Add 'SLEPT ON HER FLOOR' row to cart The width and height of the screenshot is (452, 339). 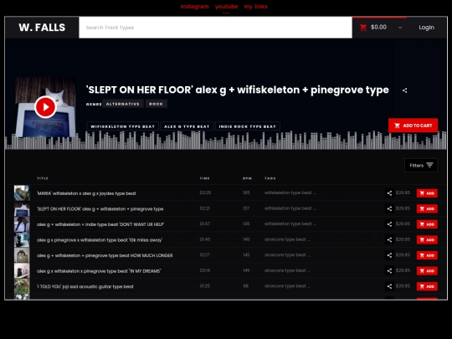427,208
